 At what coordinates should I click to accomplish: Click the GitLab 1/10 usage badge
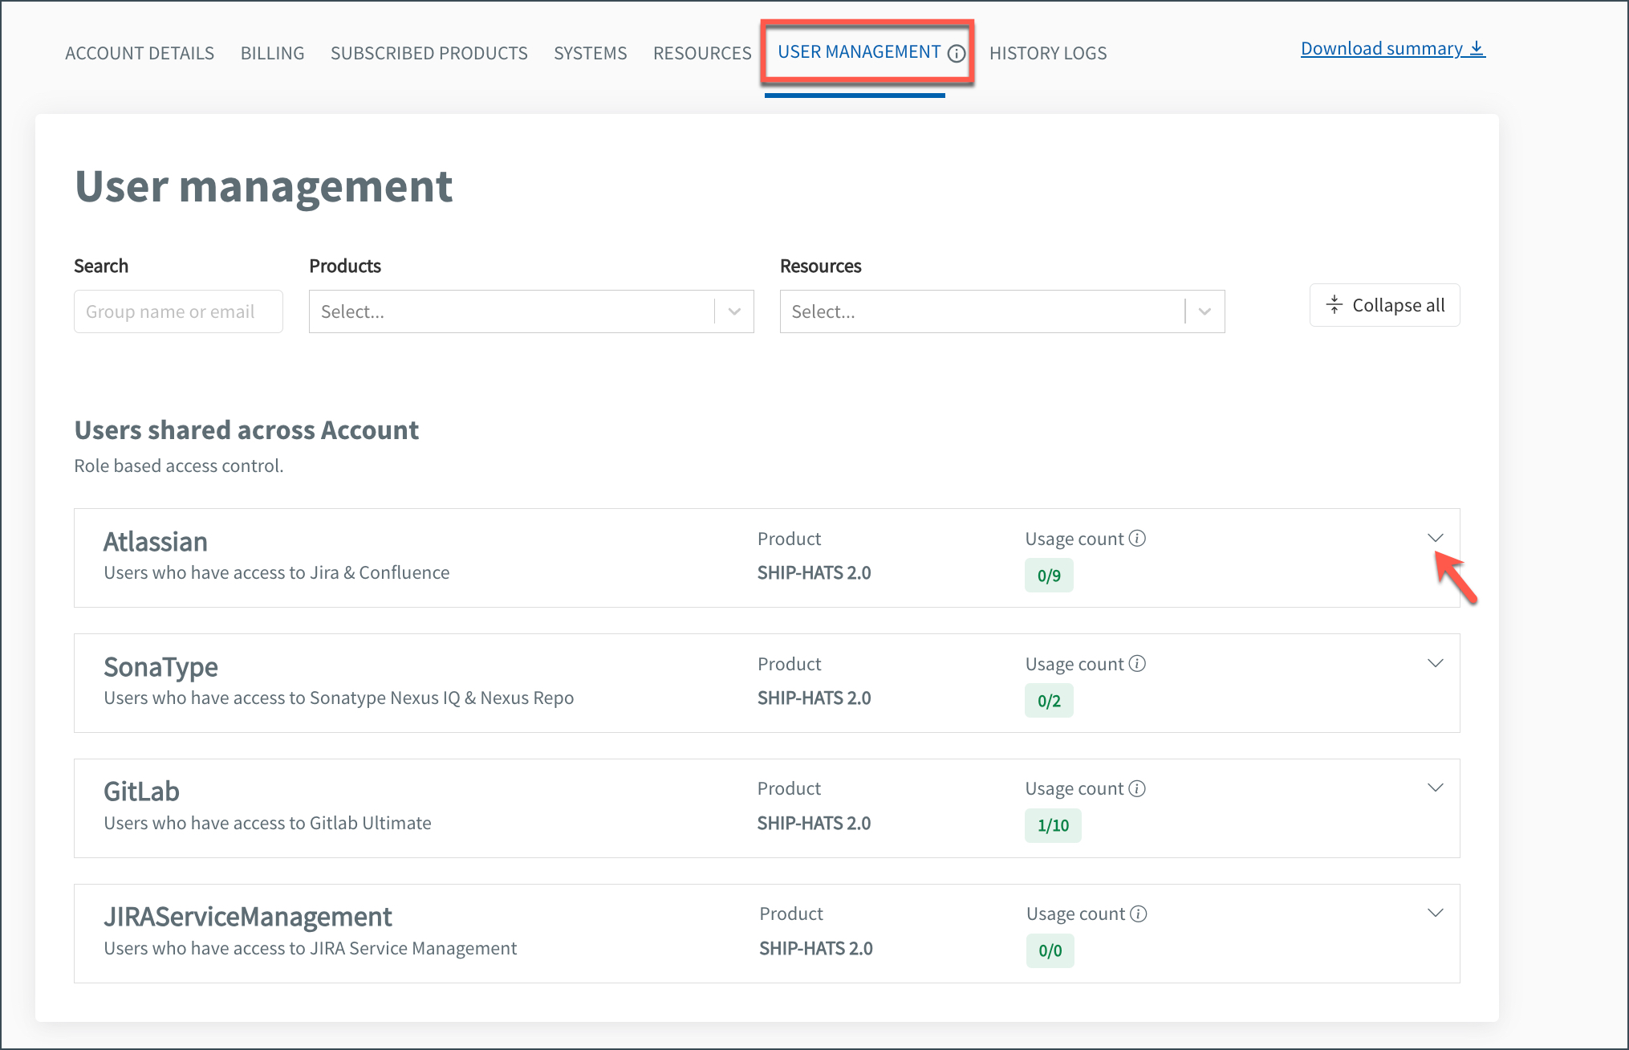tap(1053, 825)
